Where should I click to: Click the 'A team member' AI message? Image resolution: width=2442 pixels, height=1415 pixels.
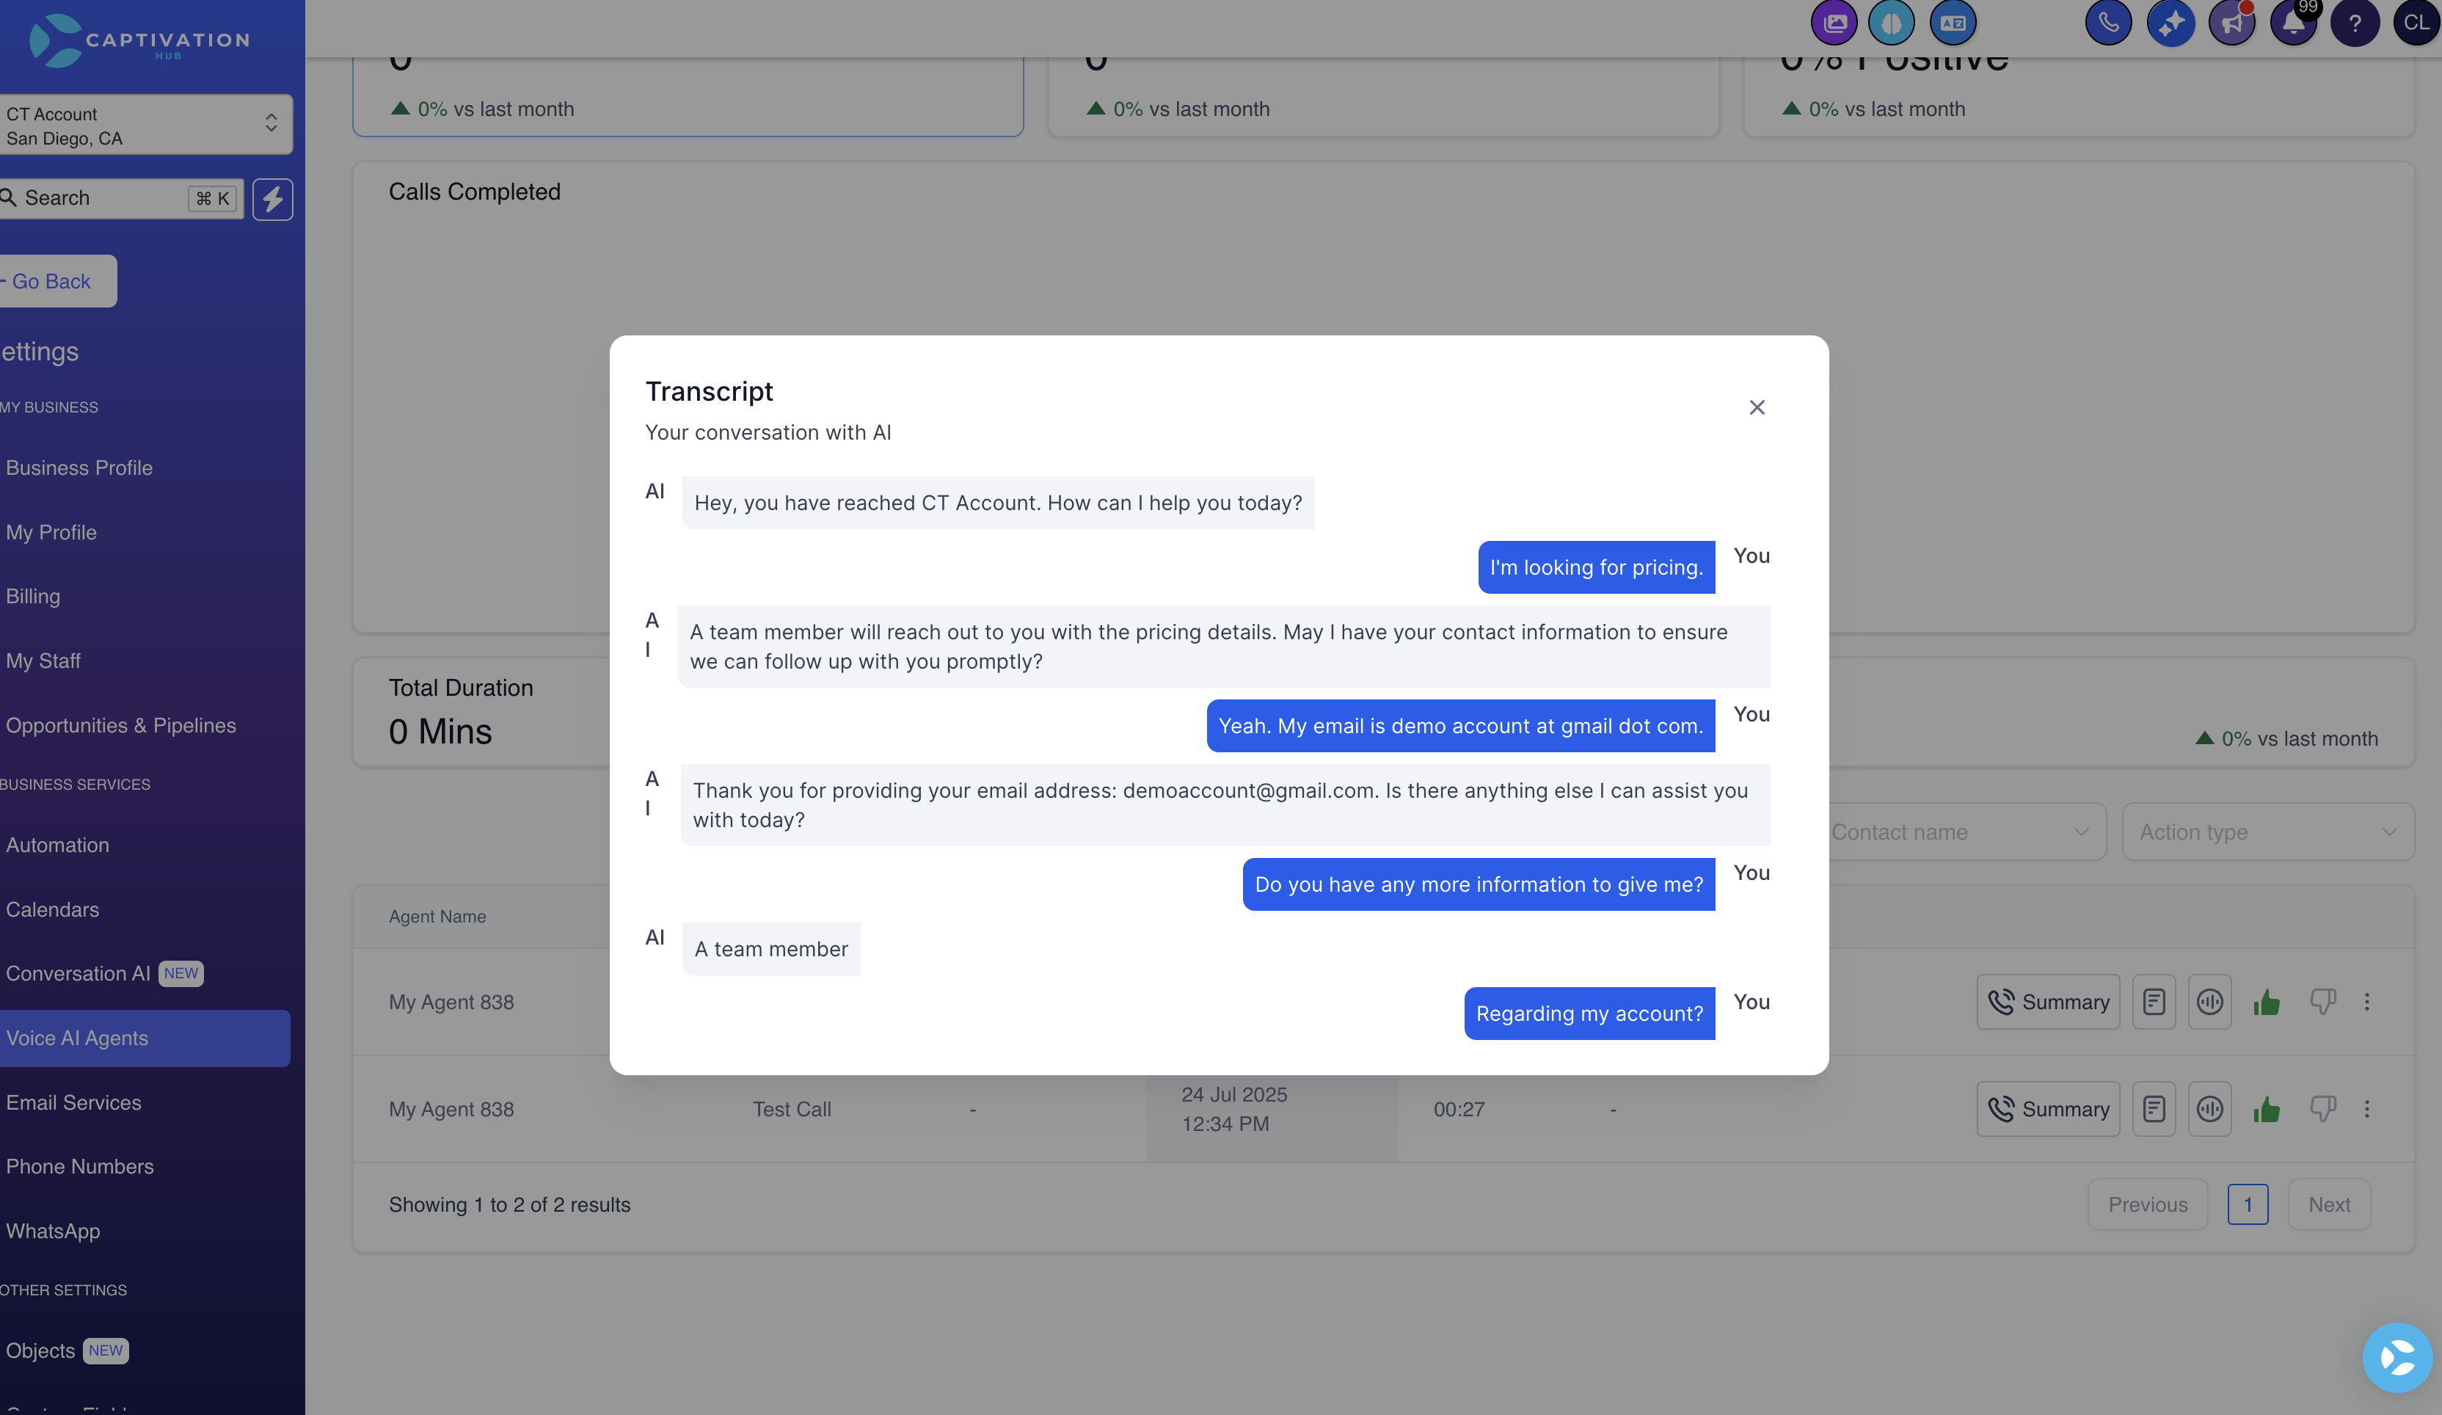tap(770, 949)
